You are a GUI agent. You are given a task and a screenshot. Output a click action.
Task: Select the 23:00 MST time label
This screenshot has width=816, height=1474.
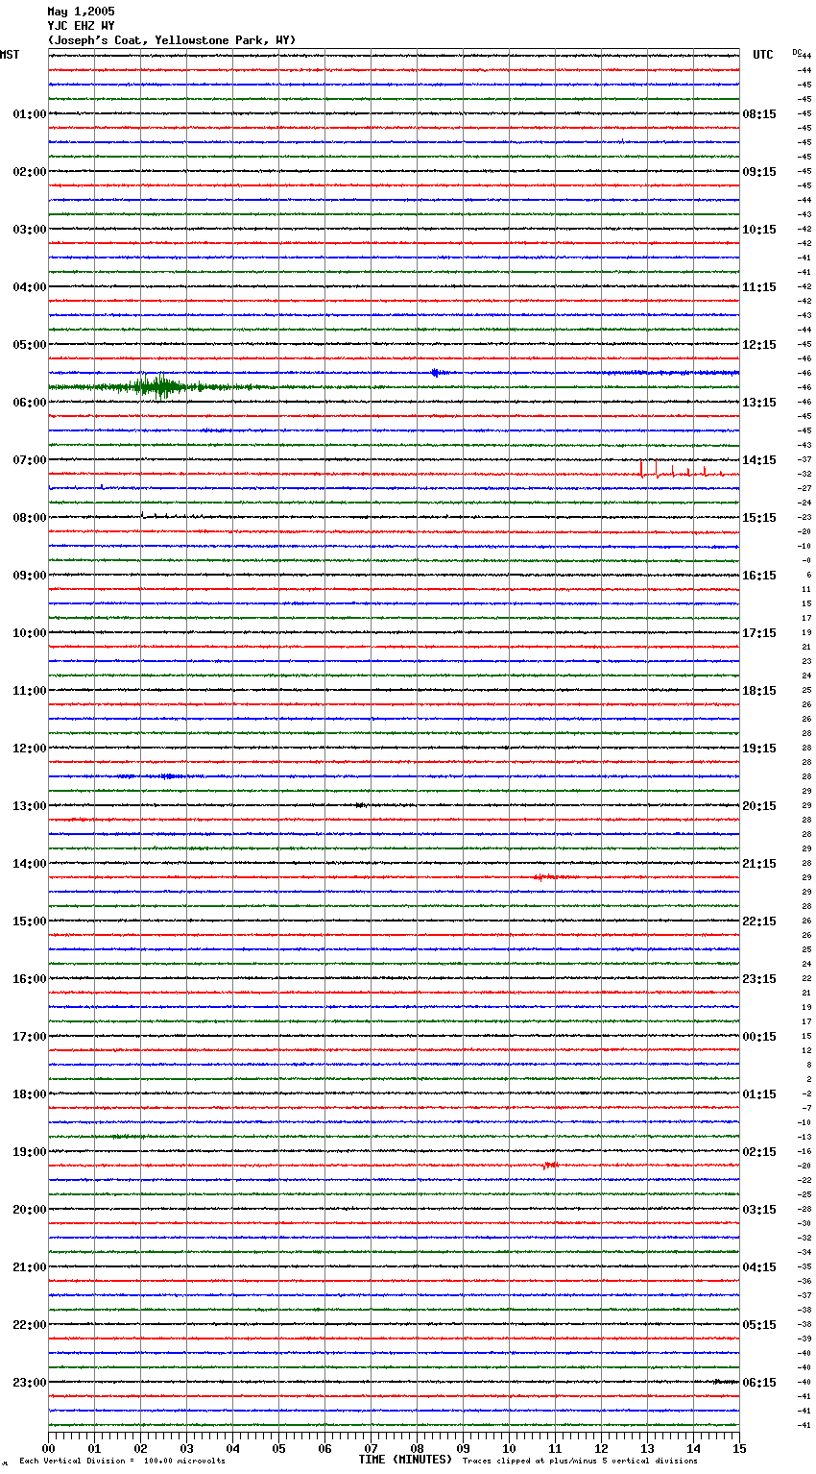tap(29, 1383)
